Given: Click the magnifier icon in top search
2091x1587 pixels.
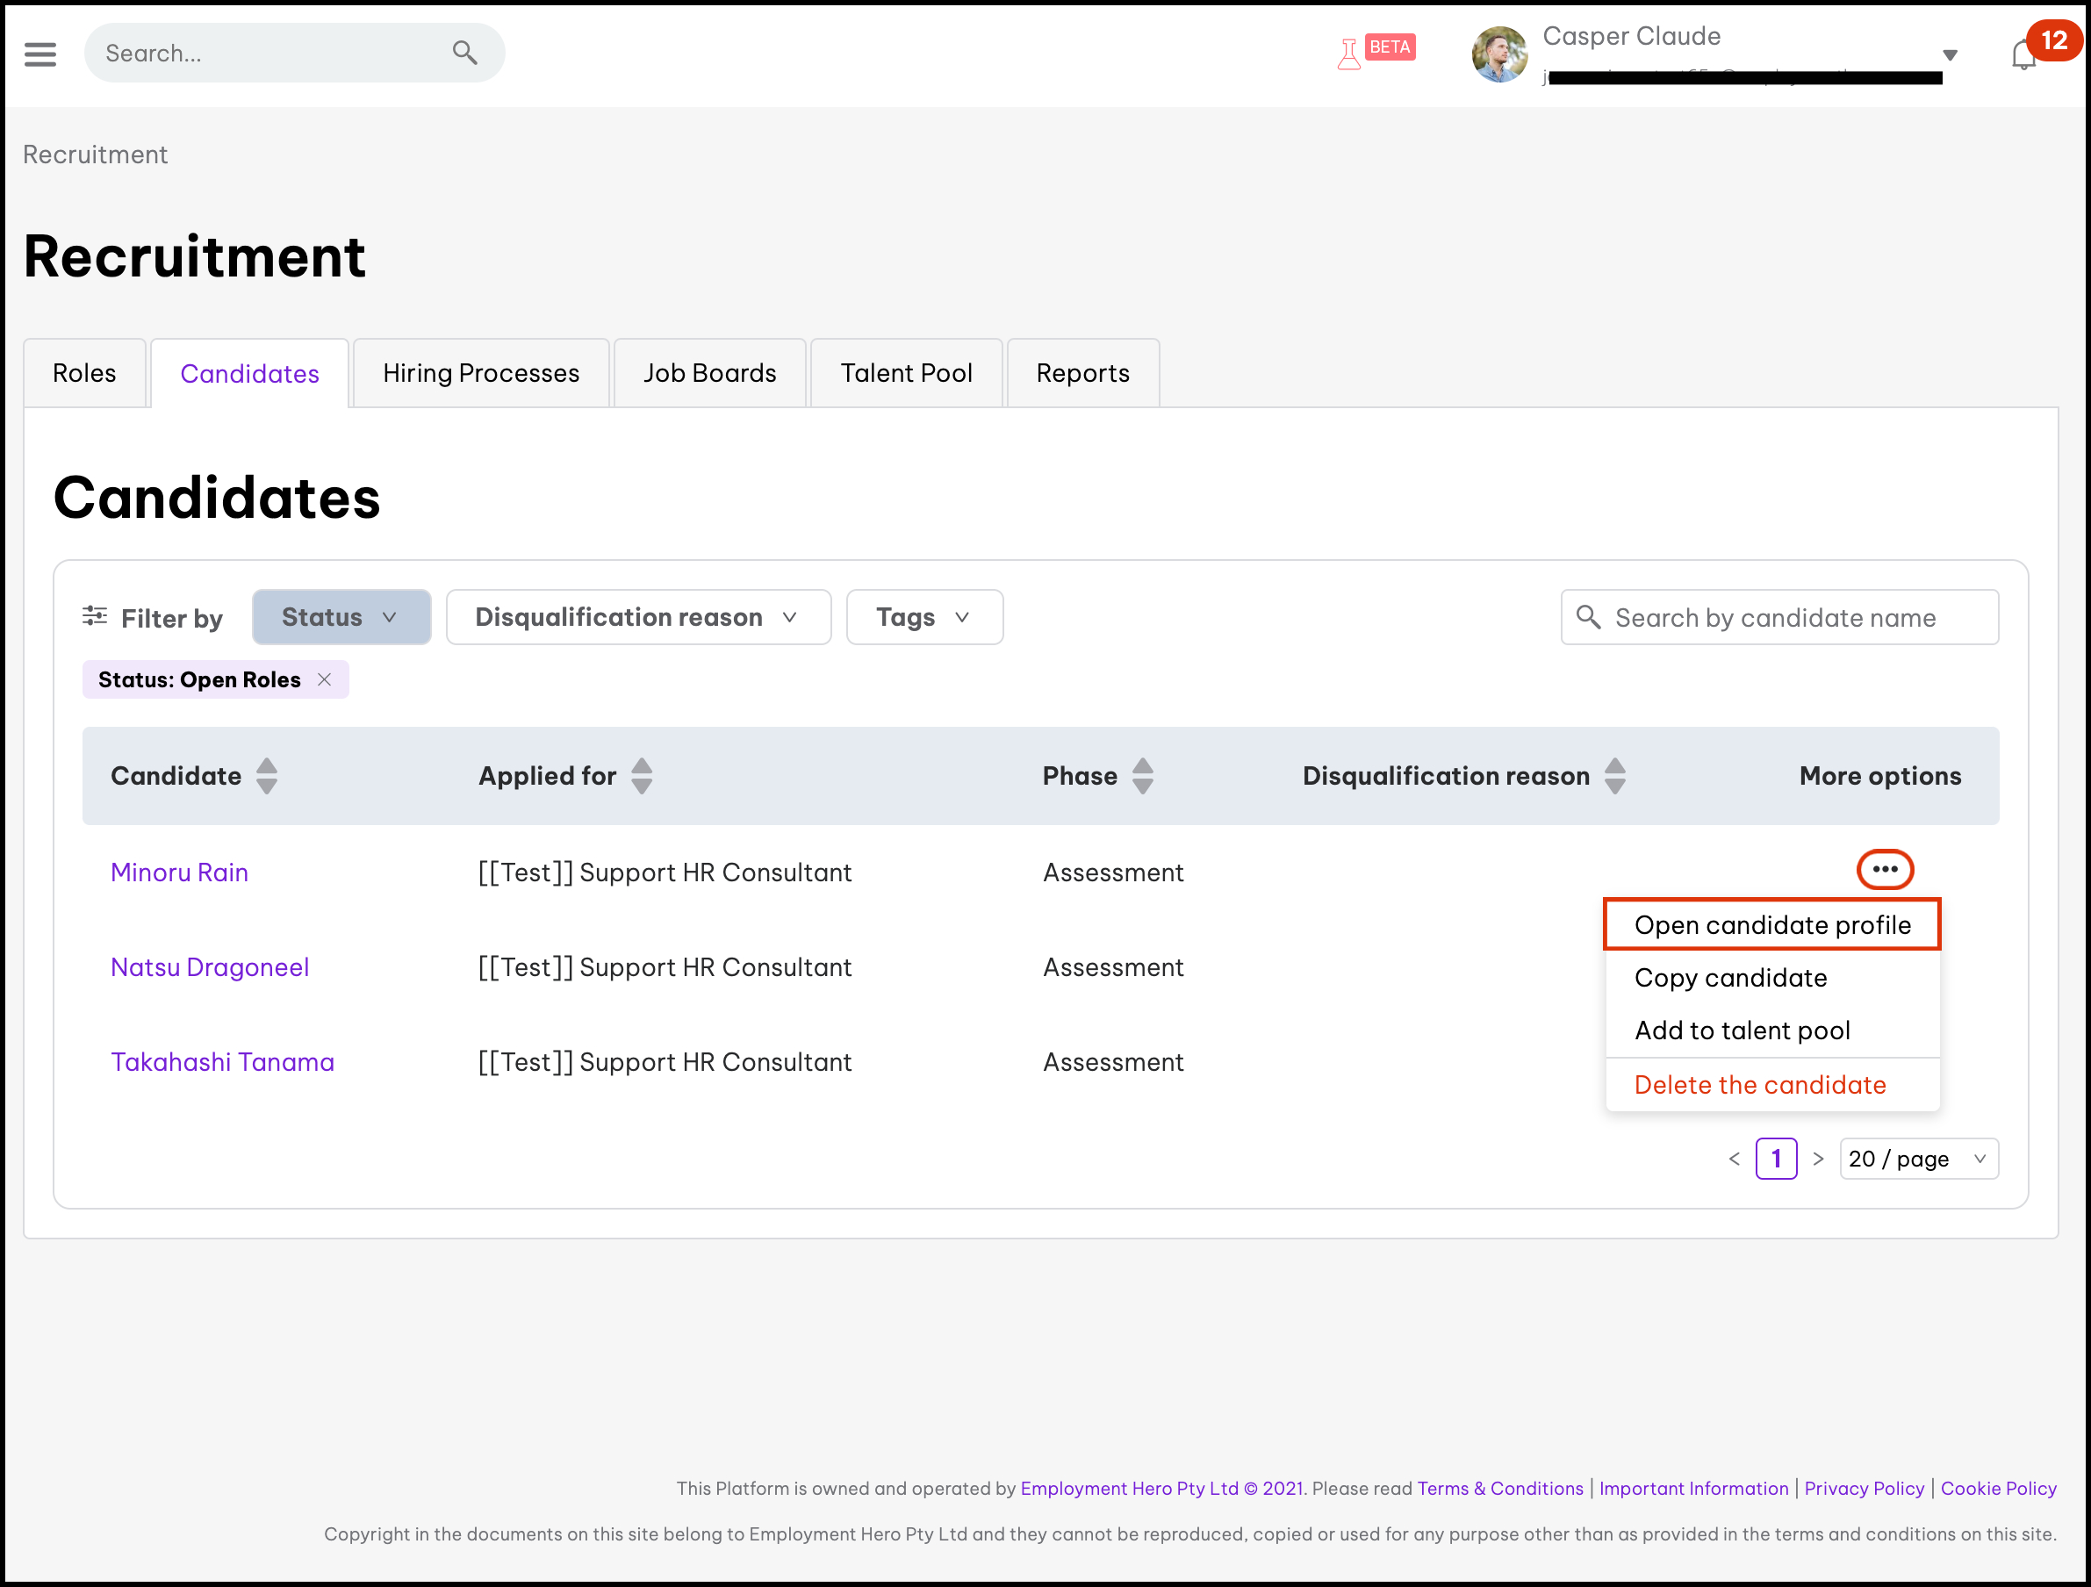Looking at the screenshot, I should coord(464,53).
